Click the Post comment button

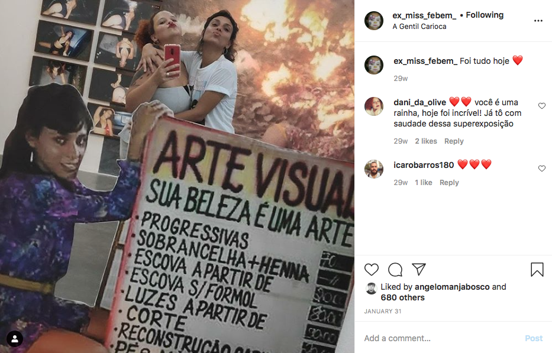534,338
